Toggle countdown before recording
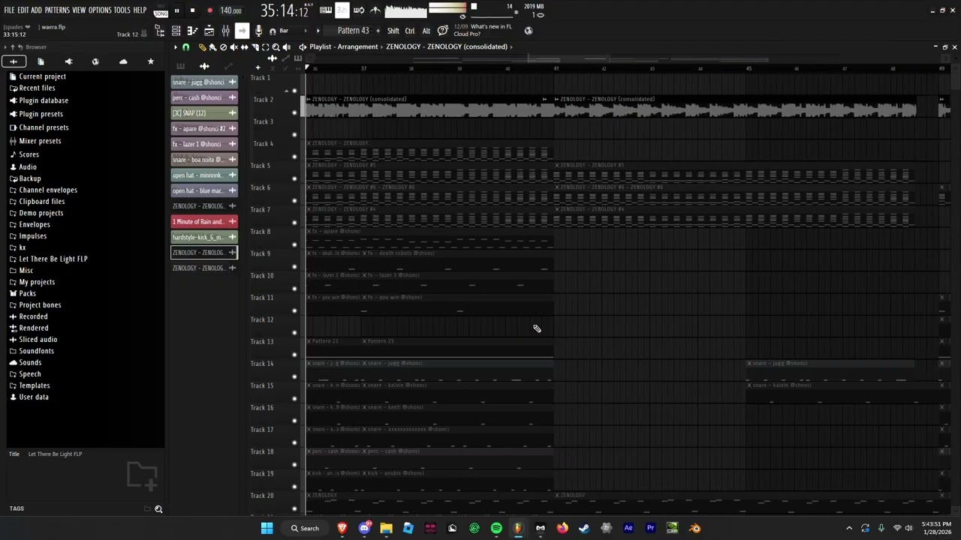961x540 pixels. (342, 10)
